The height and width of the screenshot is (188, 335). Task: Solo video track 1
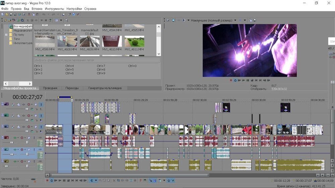[41, 105]
